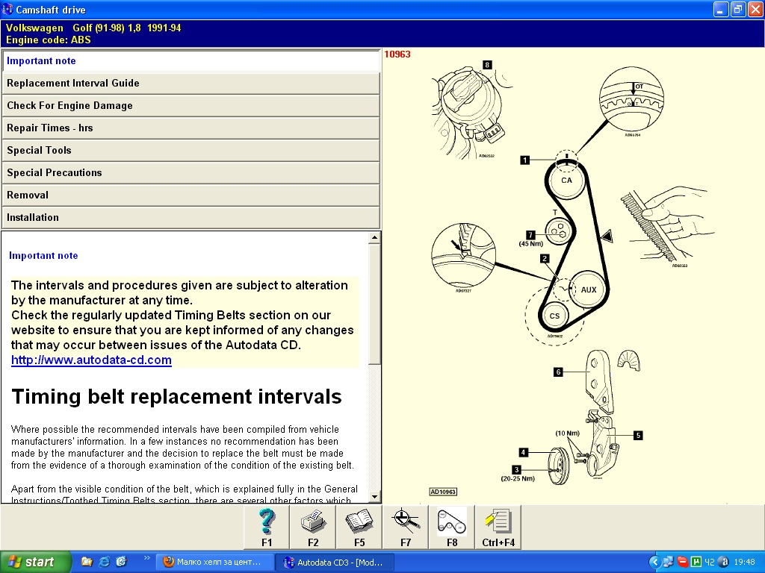Viewport: 765px width, 573px height.
Task: Open Internet Explorer from quick launch
Action: (x=104, y=562)
